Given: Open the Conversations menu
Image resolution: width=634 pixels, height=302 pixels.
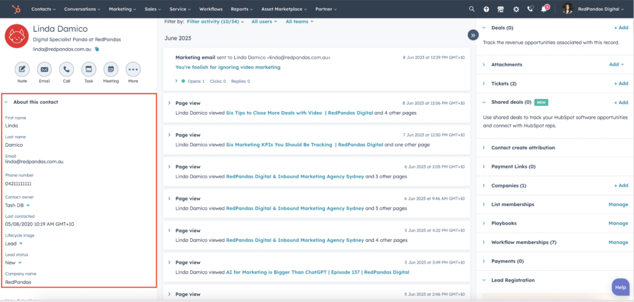Looking at the screenshot, I should click(82, 9).
